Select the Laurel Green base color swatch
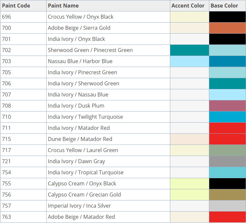The image size is (246, 223). tap(227, 150)
